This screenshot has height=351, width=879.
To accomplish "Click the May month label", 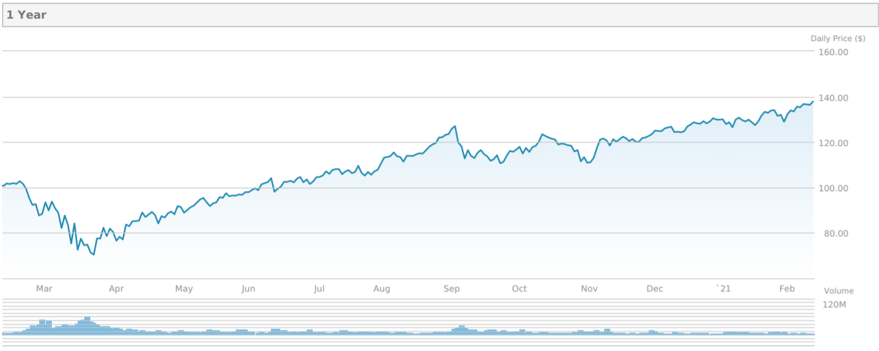I will (x=184, y=289).
